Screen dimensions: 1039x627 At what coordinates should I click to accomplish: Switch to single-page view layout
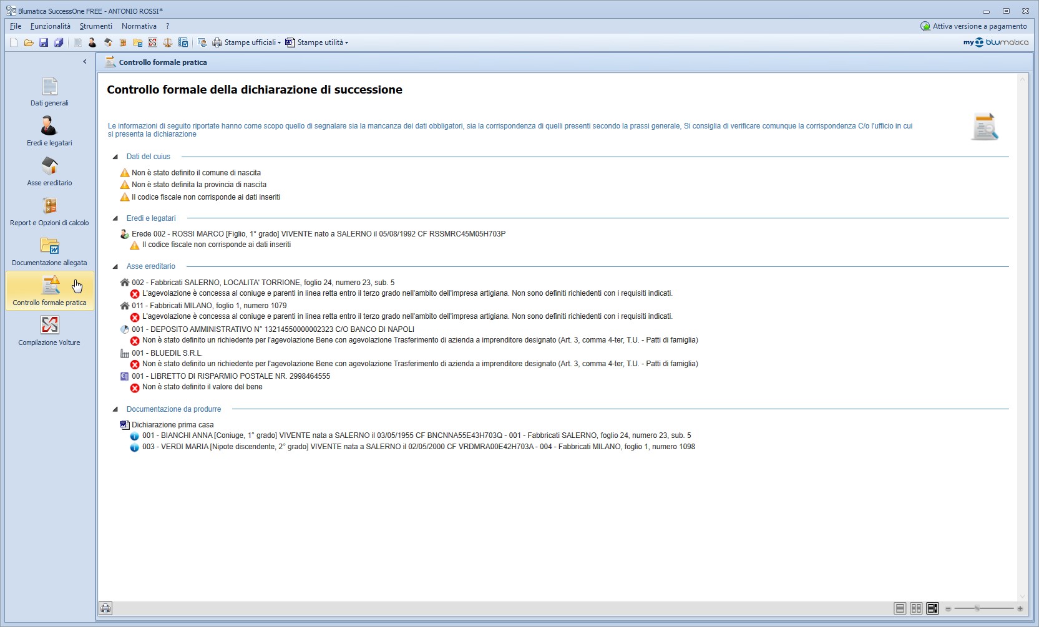point(900,608)
